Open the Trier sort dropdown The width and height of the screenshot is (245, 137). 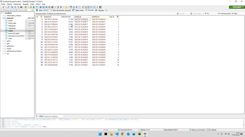point(207,14)
